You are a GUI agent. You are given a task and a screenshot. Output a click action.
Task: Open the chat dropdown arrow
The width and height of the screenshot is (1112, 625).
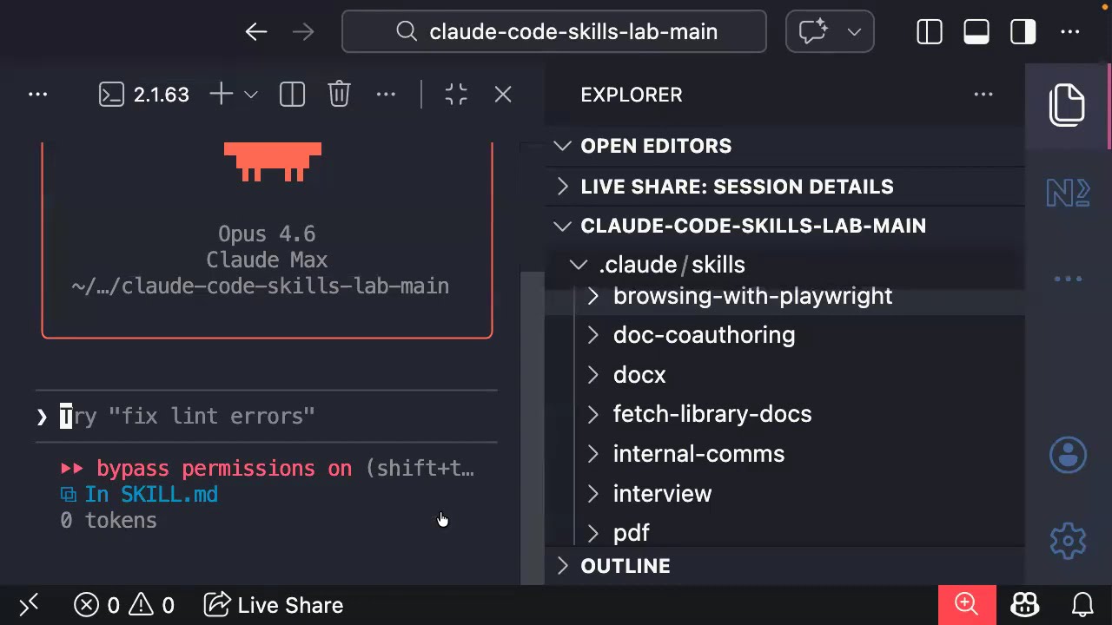click(854, 32)
